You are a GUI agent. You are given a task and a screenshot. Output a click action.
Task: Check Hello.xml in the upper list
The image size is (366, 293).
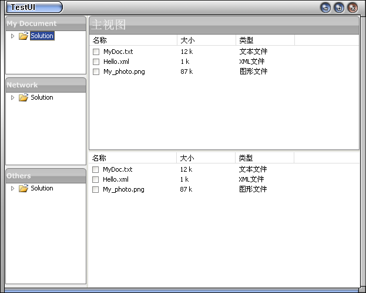(x=96, y=62)
